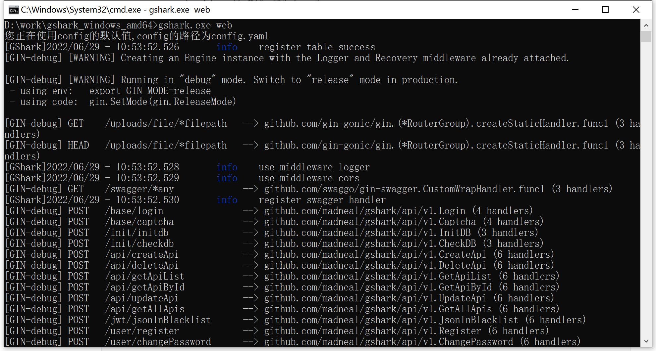The height and width of the screenshot is (351, 656).
Task: Click the scrollbar down arrow
Action: [646, 341]
